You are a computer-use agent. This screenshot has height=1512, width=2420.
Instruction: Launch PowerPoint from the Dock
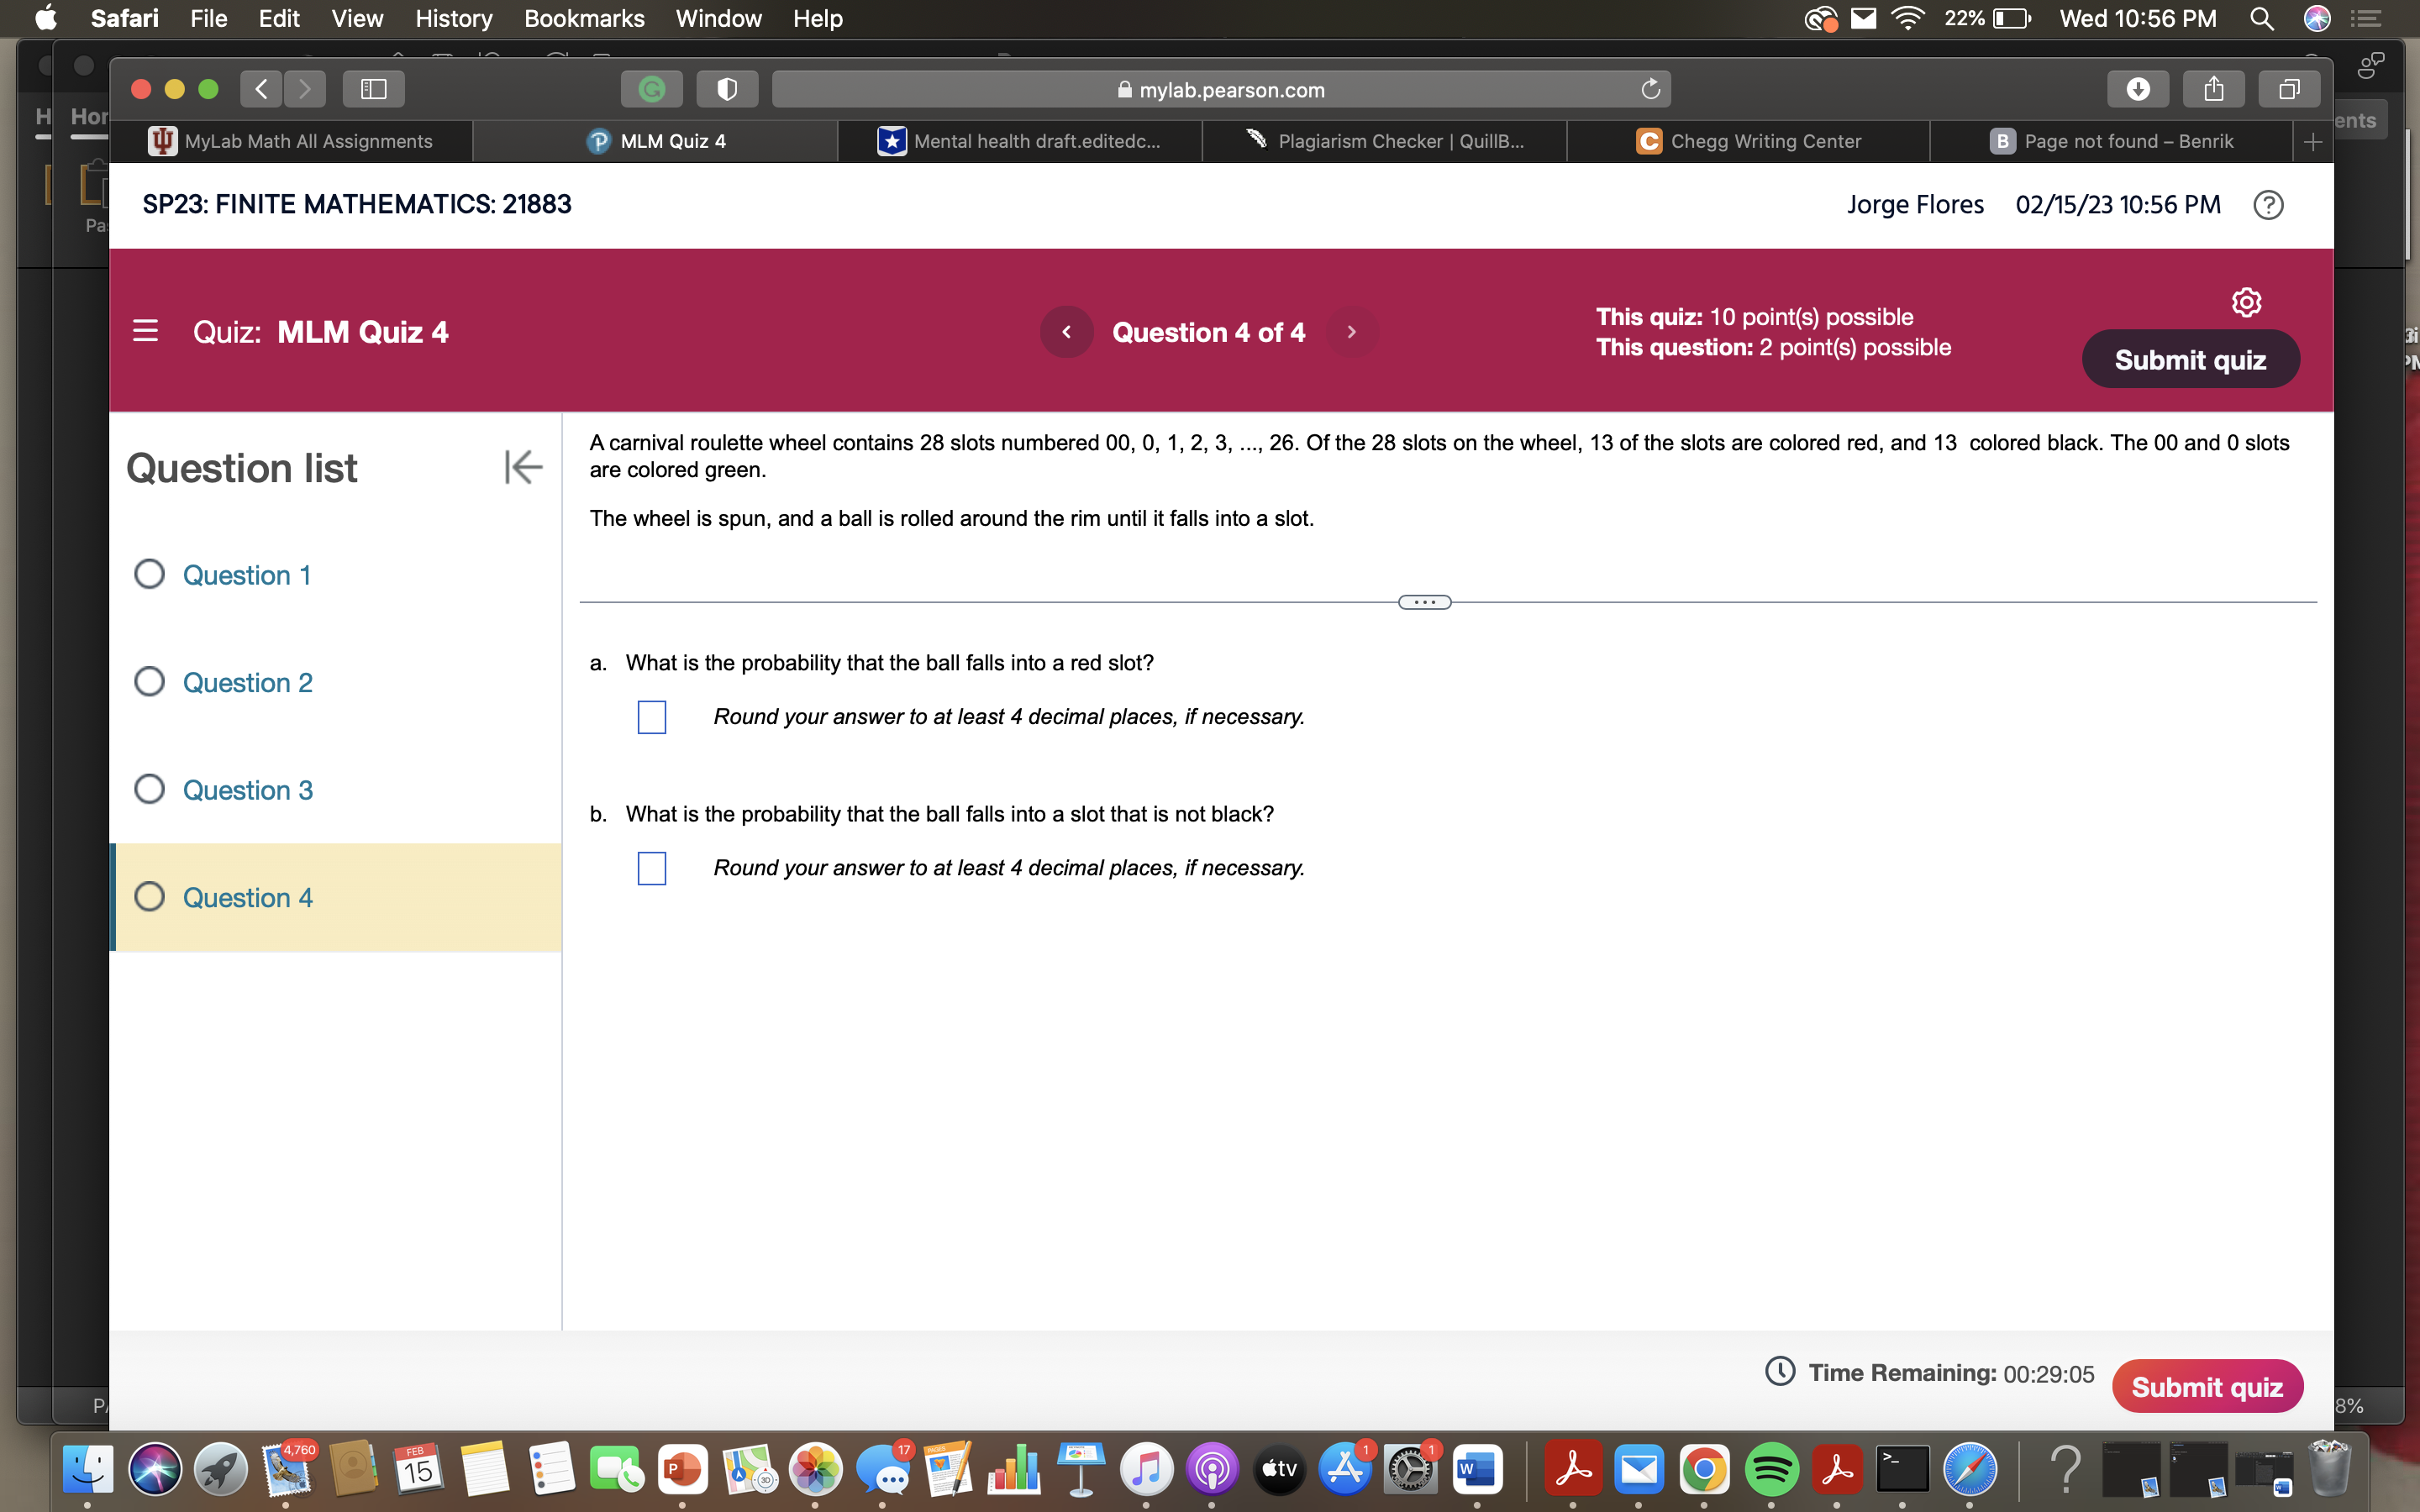coord(684,1469)
